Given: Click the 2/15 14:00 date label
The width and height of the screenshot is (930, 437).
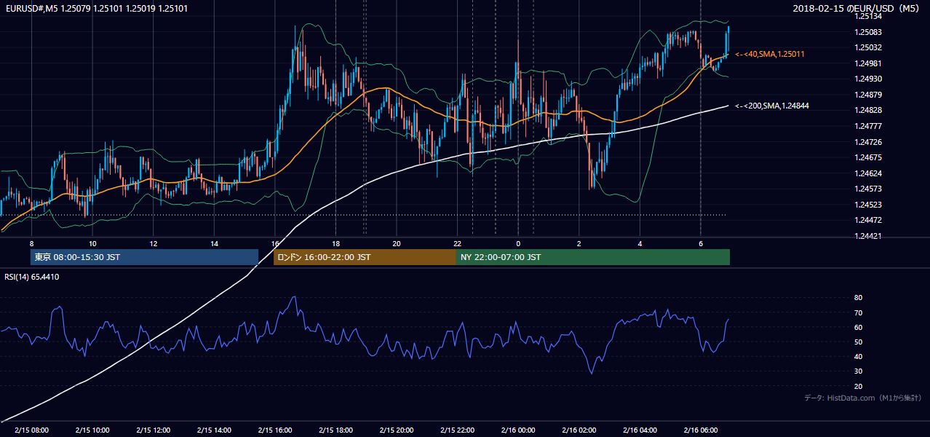Looking at the screenshot, I should [214, 430].
